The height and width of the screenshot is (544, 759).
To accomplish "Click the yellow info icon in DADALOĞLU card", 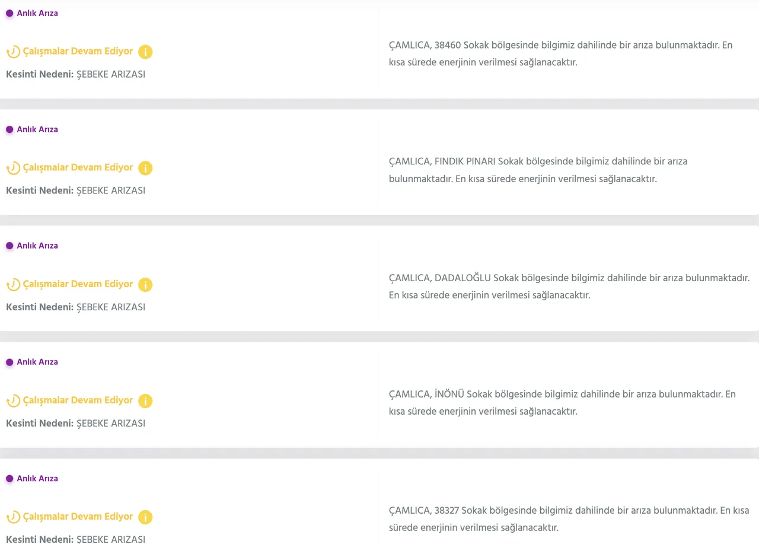I will click(x=145, y=285).
